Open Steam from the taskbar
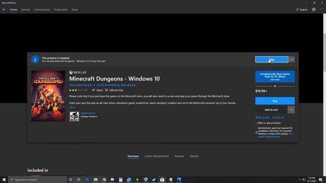 coord(154,179)
